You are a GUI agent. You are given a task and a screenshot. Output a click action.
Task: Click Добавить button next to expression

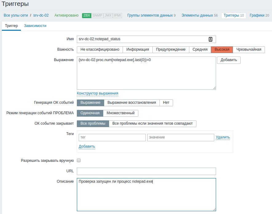click(x=229, y=60)
